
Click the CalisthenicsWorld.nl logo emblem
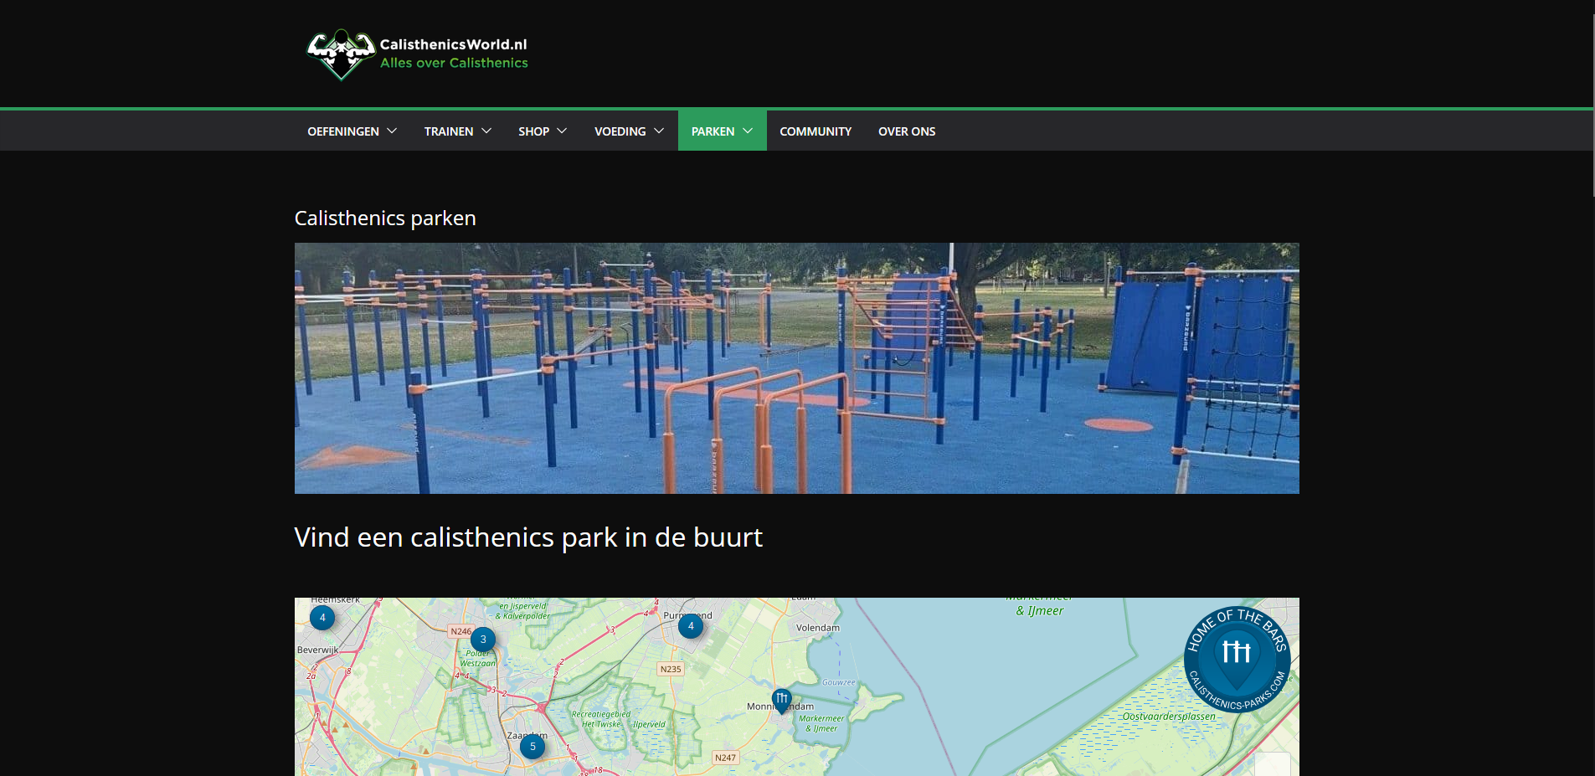(341, 54)
